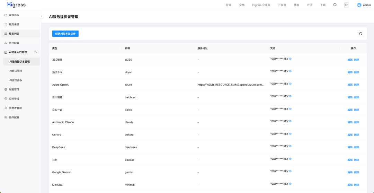Viewport: 374px width, 193px height.
Task: Switch language with the En icon
Action: [347, 5]
